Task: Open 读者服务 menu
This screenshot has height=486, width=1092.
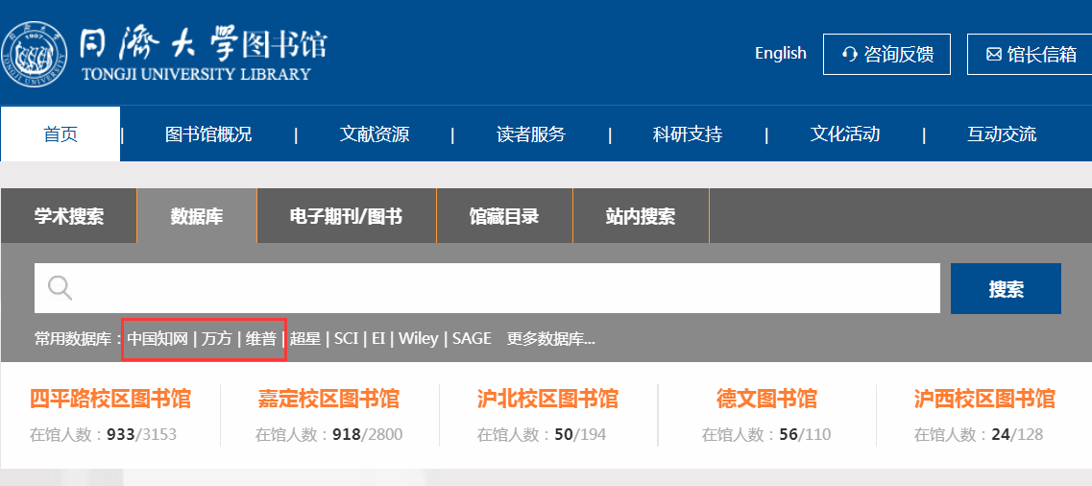Action: tap(531, 134)
